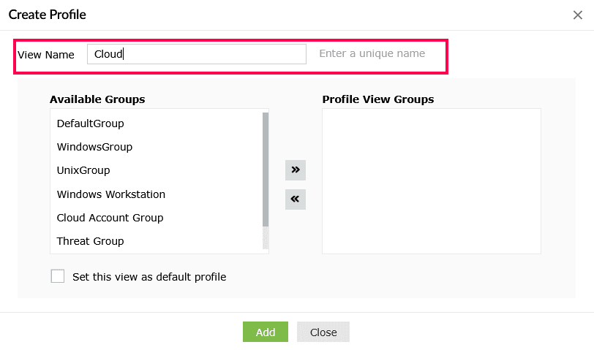Click the View Name text field
Viewport: 594px width, 350px height.
click(196, 54)
